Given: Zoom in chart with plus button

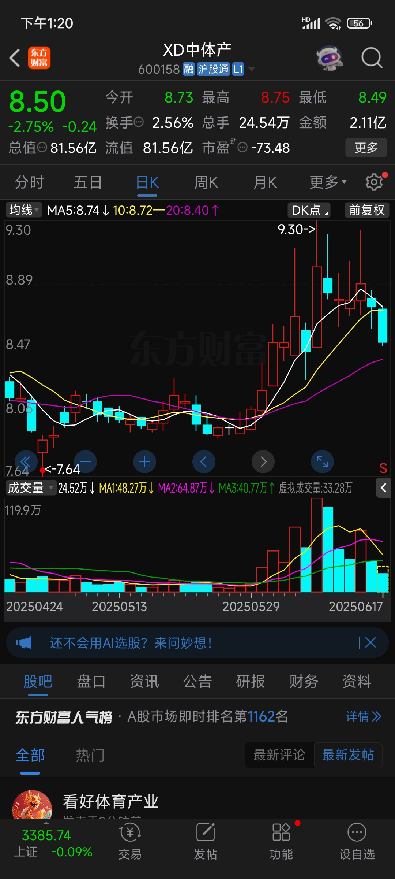Looking at the screenshot, I should [144, 461].
